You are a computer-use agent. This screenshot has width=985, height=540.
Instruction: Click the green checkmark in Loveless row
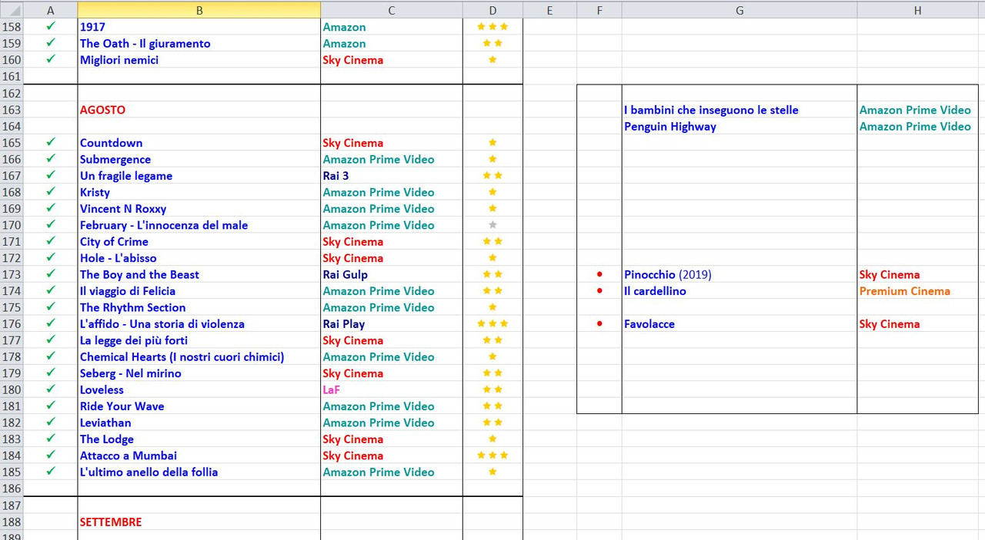coord(51,389)
